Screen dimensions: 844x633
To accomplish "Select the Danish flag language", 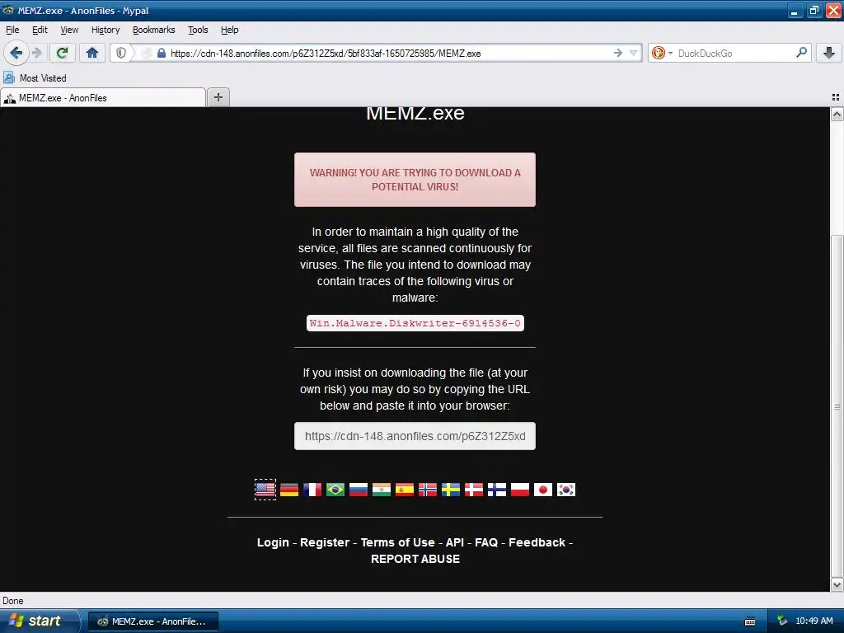I will tap(474, 490).
